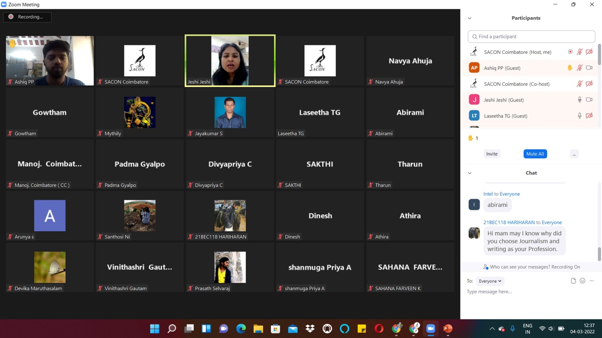Click Arunya s 'A' avatar tile
The height and width of the screenshot is (338, 602).
(50, 216)
